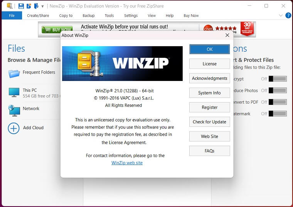Switch to the Copy to tab
The image size is (293, 207).
coord(66,15)
